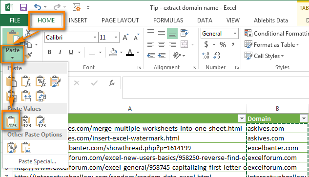Viewport: 309px width, 177px height.
Task: Click Decrease Decimal icon
Action: click(216, 56)
